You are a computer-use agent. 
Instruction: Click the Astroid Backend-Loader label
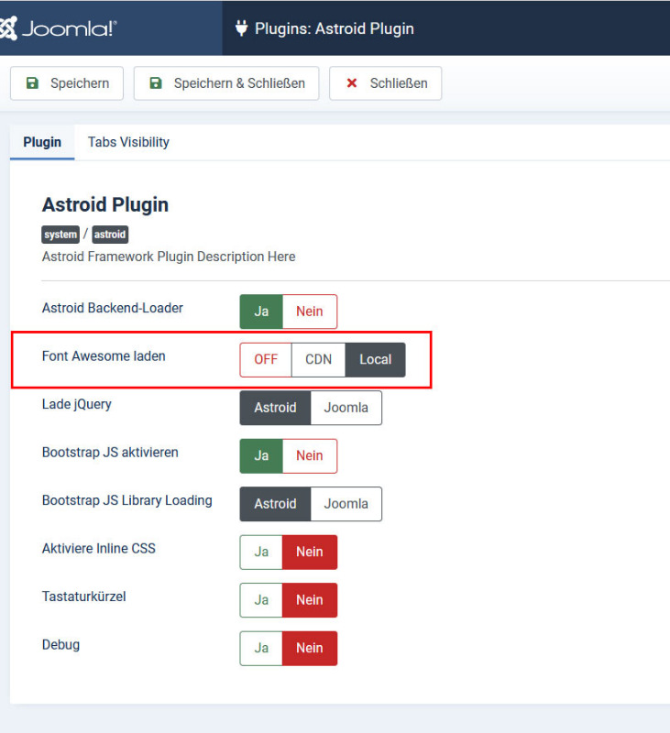point(113,308)
